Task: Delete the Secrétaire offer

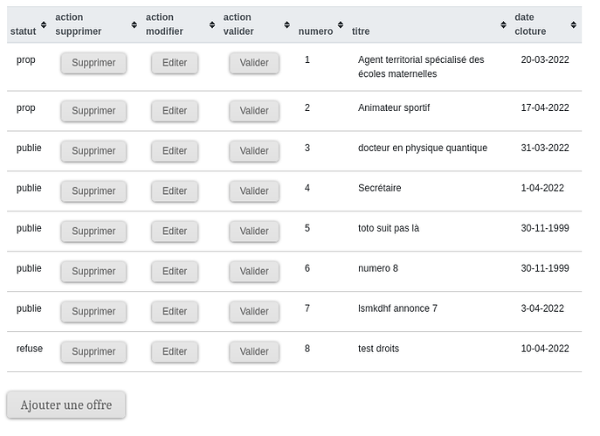Action: point(93,191)
